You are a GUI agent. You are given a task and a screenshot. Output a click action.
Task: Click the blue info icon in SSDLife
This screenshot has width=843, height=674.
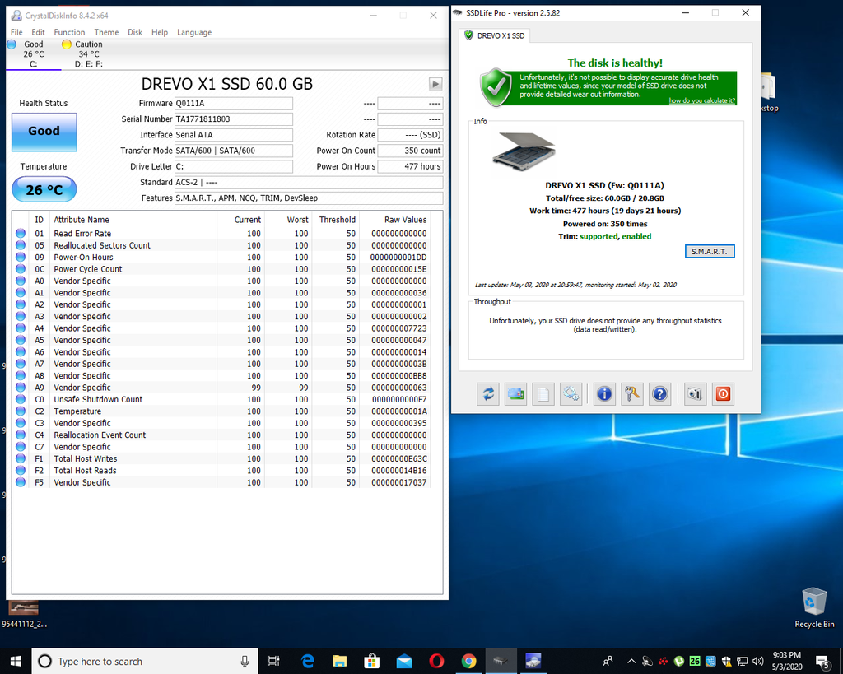coord(605,394)
